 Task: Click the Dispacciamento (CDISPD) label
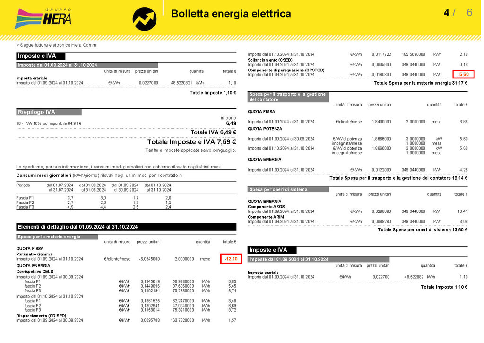(41, 316)
